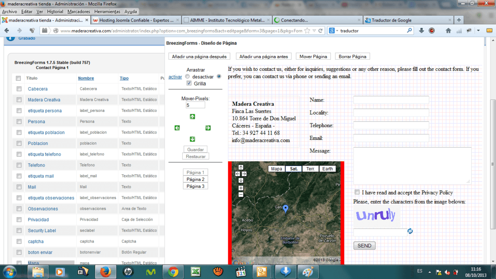
Task: Go to the Firefox home page
Action: (448, 31)
